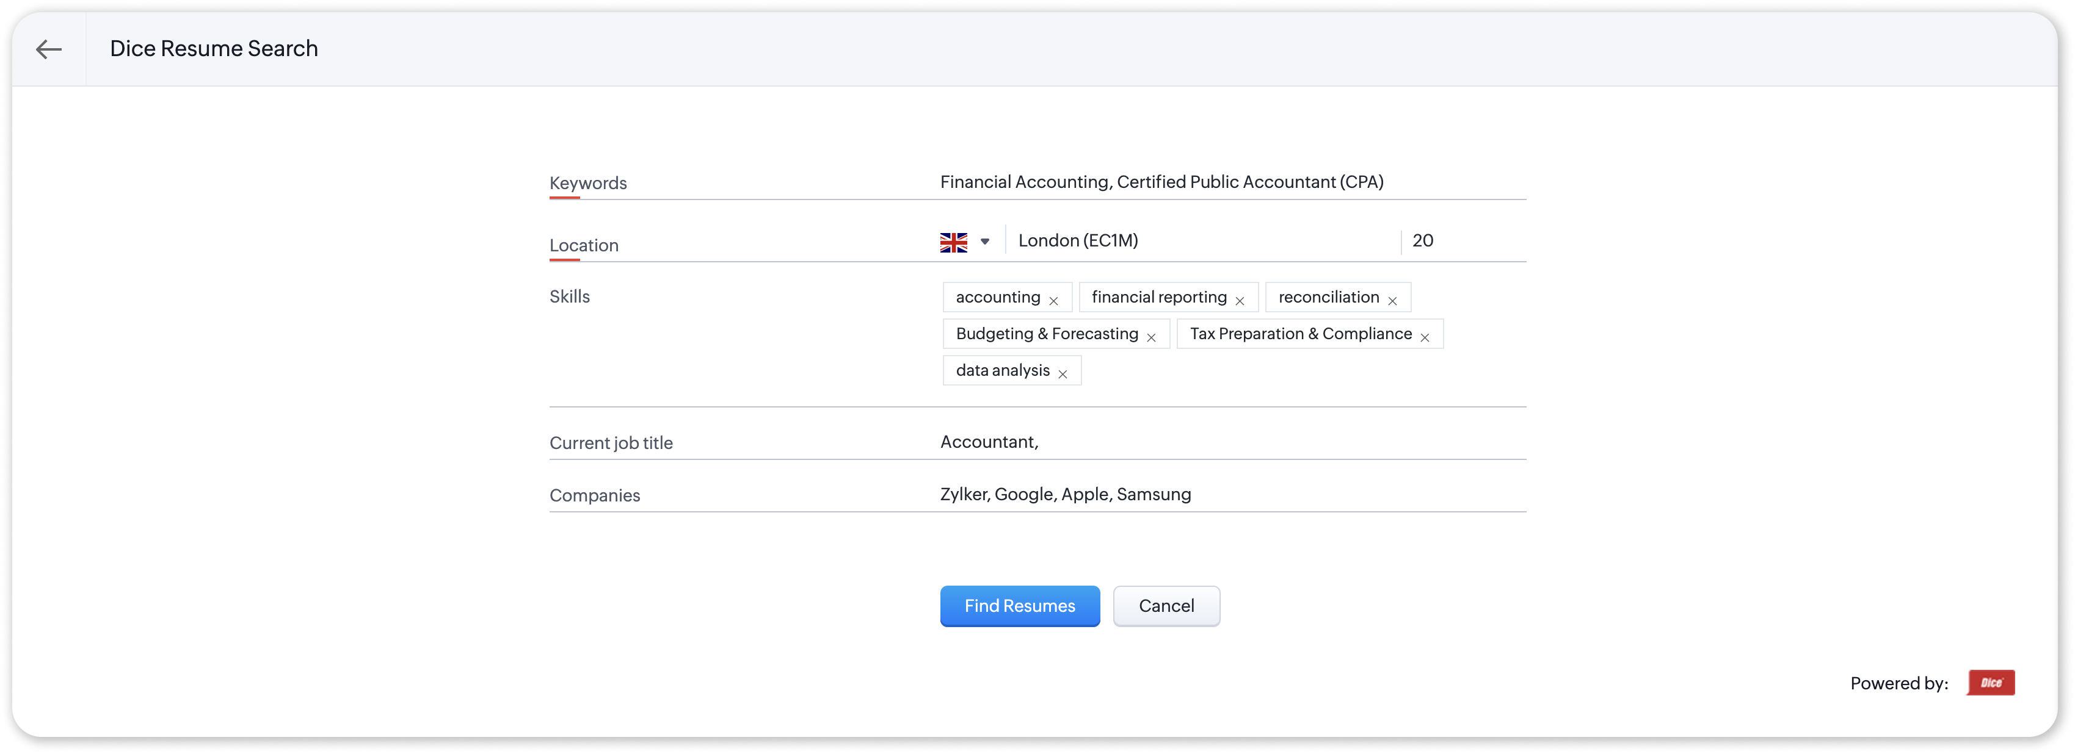Click the Find Resumes button

pos(1019,606)
